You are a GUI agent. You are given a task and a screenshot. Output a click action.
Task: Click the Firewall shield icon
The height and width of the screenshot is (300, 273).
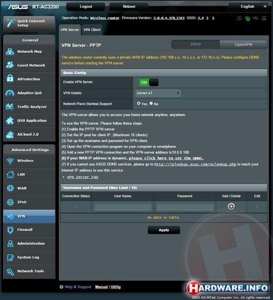coord(10,230)
